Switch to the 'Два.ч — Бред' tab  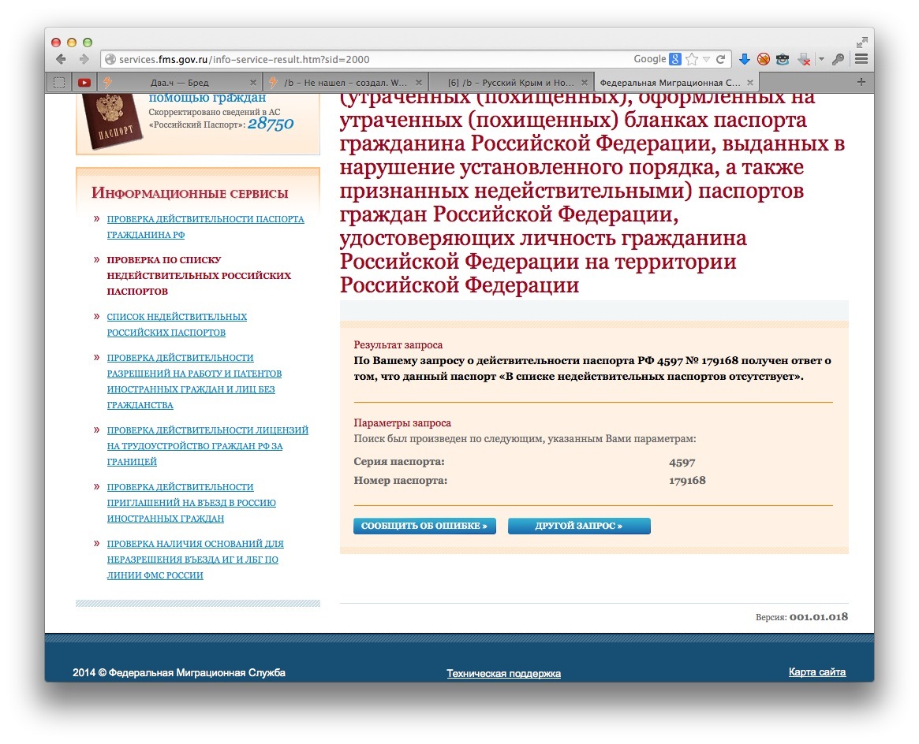click(179, 83)
